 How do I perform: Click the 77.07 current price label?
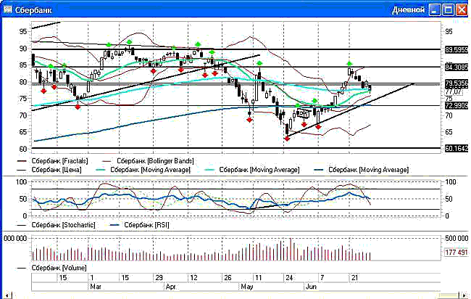(x=454, y=91)
